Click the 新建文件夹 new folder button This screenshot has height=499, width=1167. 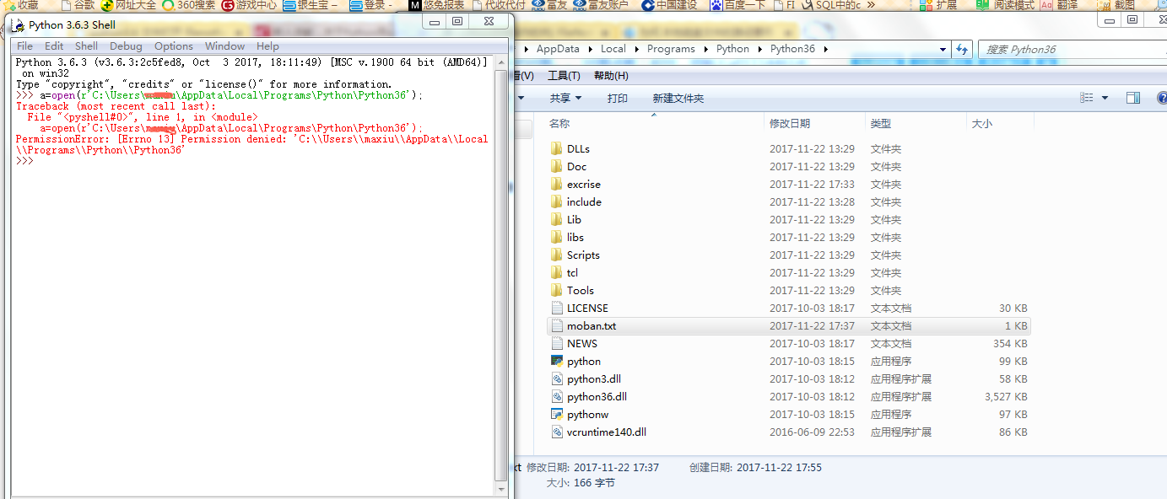coord(678,98)
